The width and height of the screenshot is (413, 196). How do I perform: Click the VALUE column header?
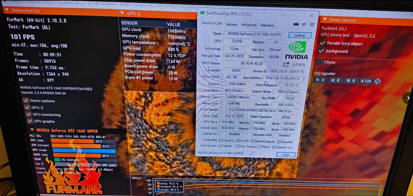tap(173, 24)
